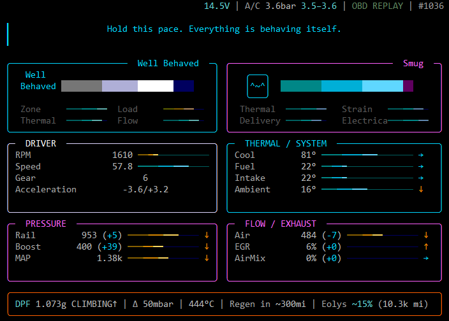This screenshot has width=449, height=321.
Task: Click the Air value 484 (-7)
Action: [321, 235]
